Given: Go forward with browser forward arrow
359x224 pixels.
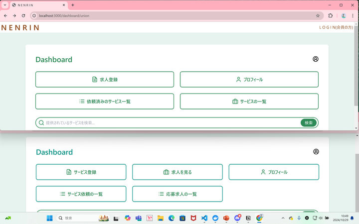Looking at the screenshot, I should (x=14, y=15).
